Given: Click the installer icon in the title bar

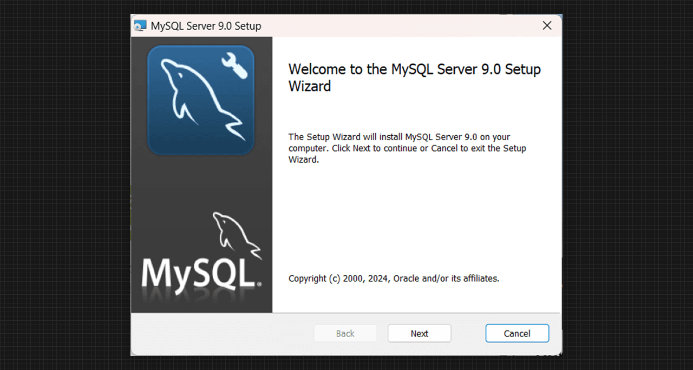Looking at the screenshot, I should (x=140, y=26).
